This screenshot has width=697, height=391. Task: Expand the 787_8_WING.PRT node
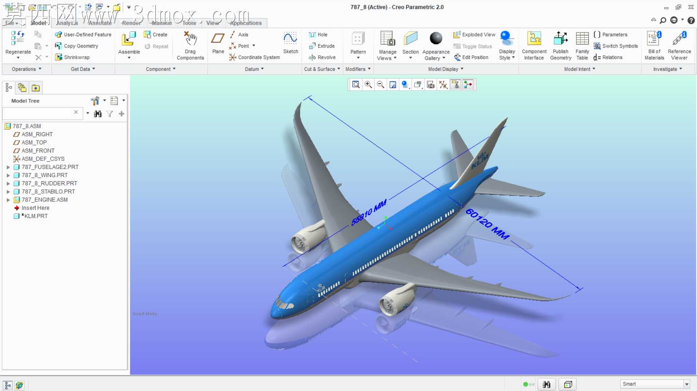pyautogui.click(x=8, y=175)
